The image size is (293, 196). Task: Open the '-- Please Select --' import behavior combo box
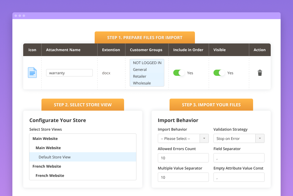coord(179,138)
